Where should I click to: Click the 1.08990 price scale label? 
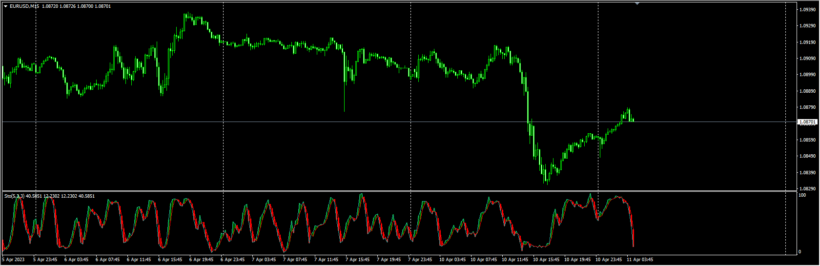pos(808,75)
